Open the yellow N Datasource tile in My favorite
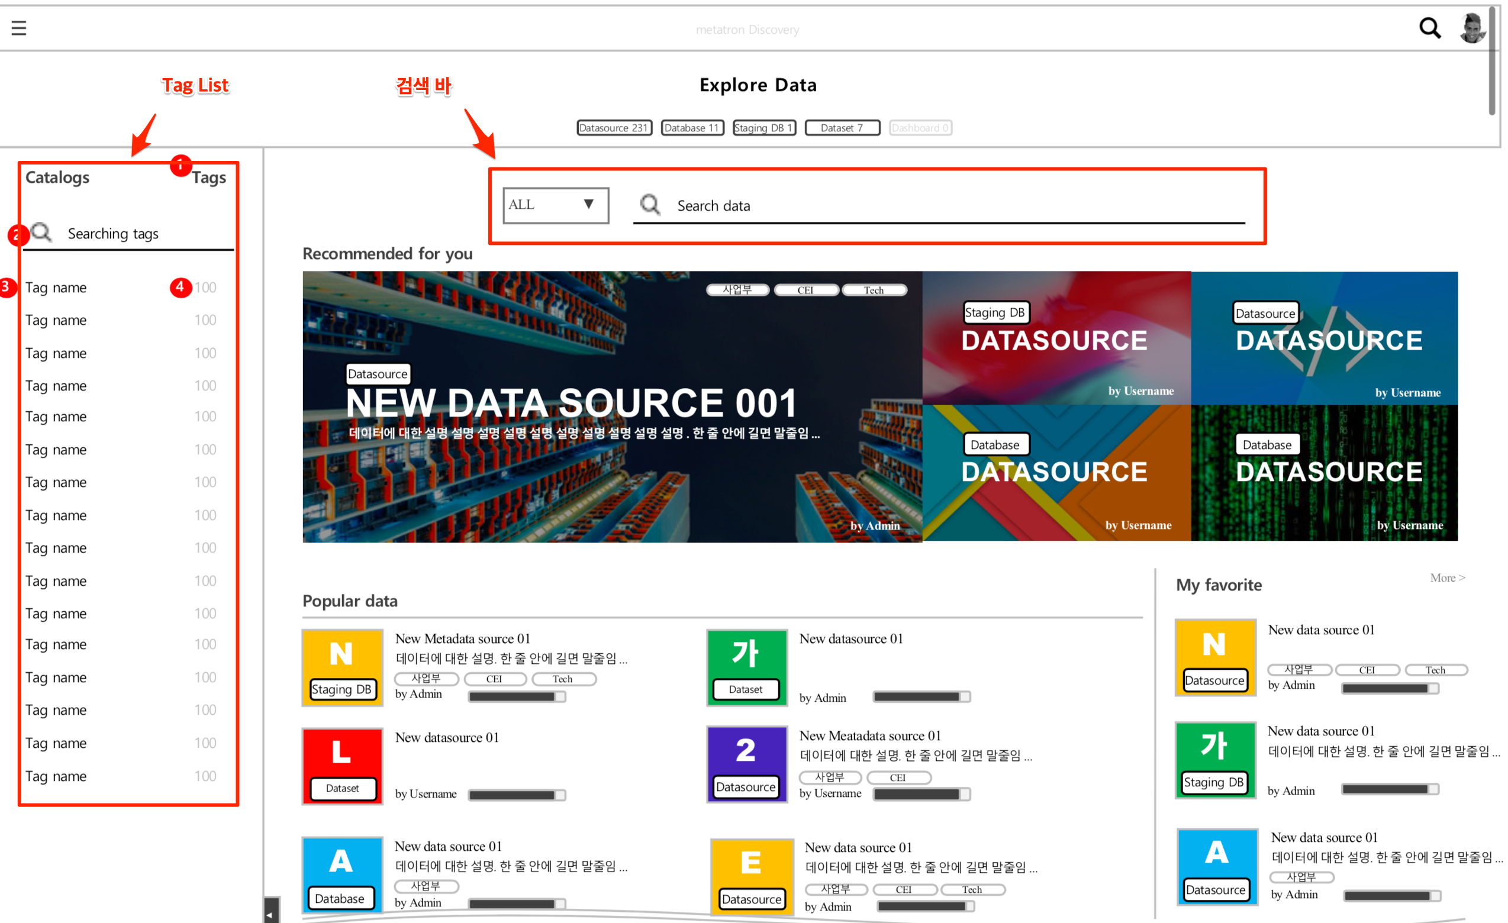Image resolution: width=1508 pixels, height=923 pixels. [1216, 657]
